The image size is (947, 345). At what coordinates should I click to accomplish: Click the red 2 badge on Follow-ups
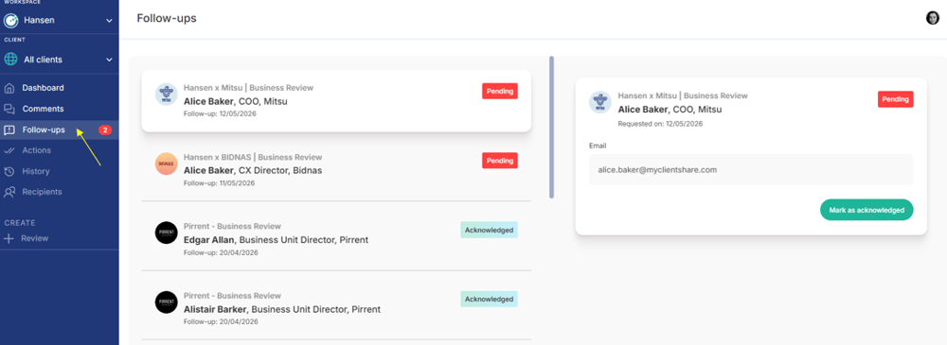(x=104, y=129)
